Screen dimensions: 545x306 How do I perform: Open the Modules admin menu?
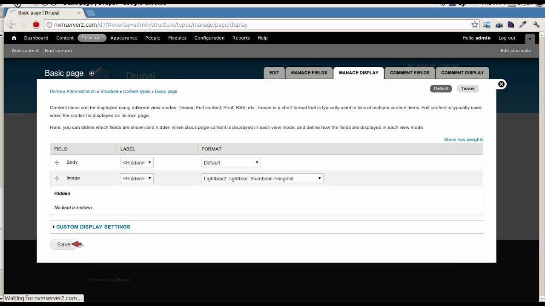pos(178,38)
